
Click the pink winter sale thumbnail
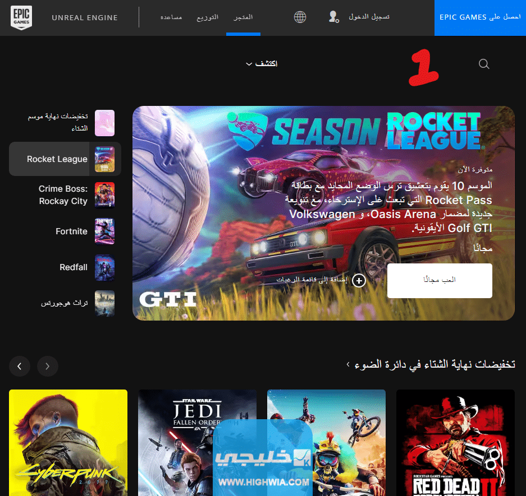[x=104, y=123]
